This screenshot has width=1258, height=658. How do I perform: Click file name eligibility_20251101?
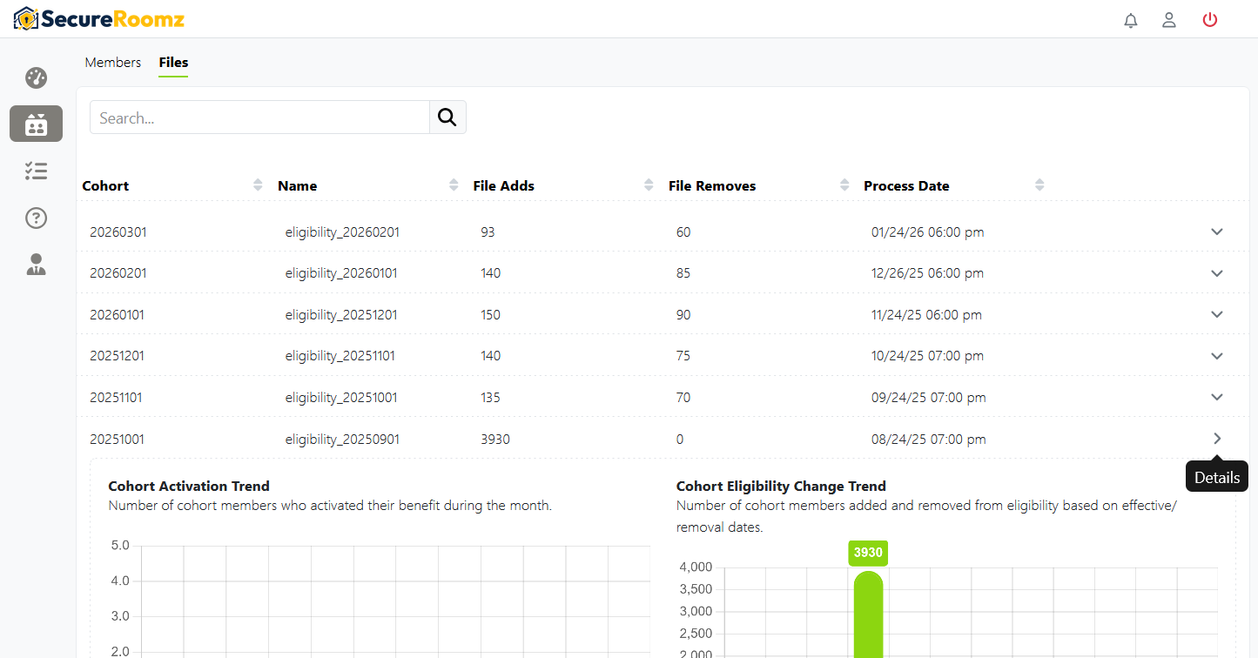pyautogui.click(x=341, y=356)
